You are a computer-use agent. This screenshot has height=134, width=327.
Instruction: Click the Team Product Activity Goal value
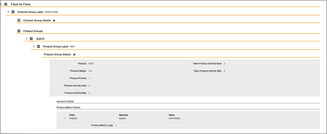[x=224, y=63]
